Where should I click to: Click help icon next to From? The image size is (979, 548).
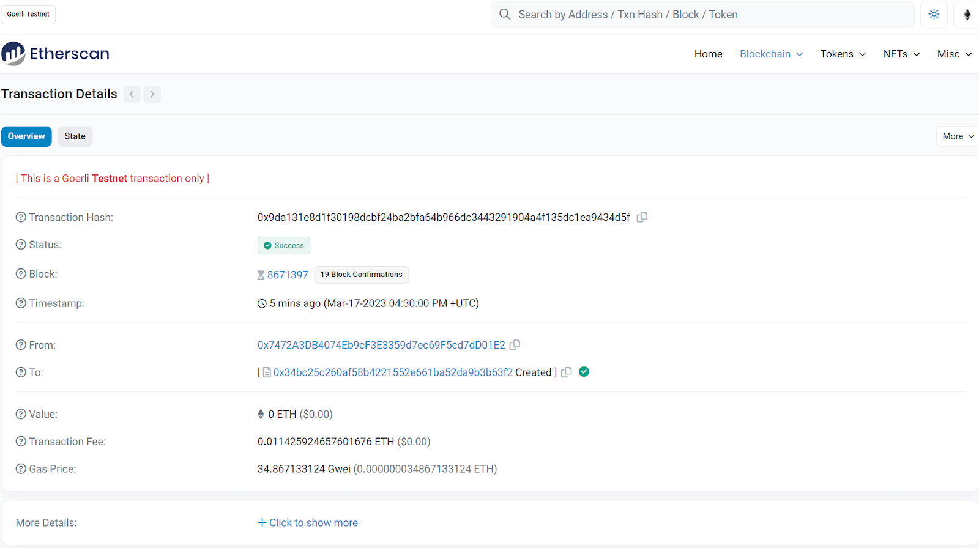[x=21, y=345]
